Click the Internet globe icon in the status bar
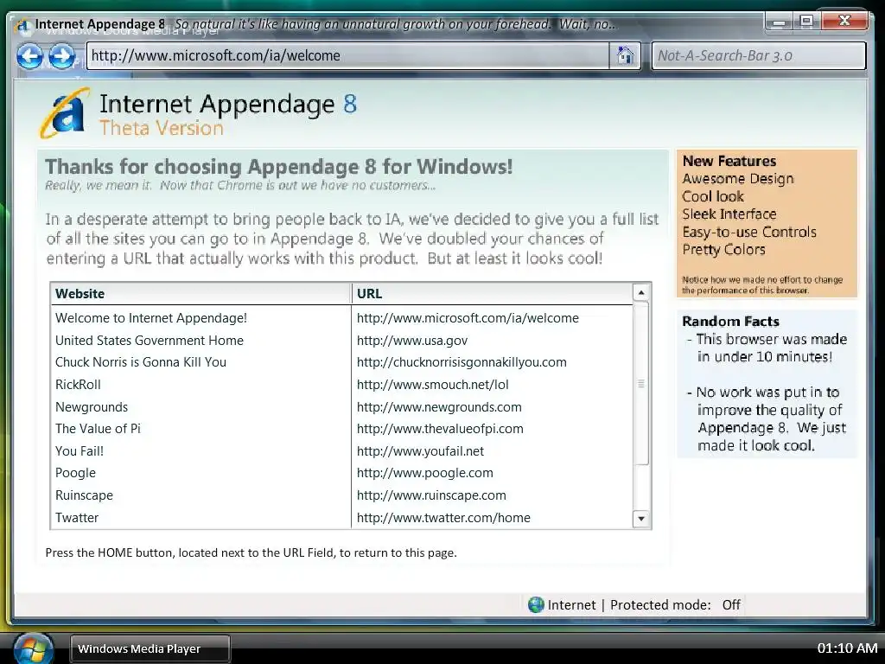Viewport: 885px width, 664px height. pos(536,604)
